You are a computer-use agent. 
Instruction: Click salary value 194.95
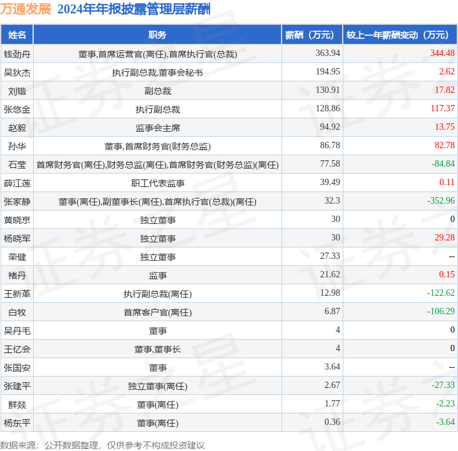coord(327,71)
